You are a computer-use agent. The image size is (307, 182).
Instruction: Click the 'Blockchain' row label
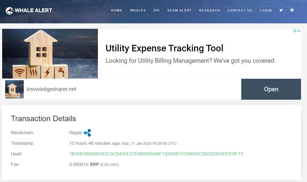pos(22,133)
